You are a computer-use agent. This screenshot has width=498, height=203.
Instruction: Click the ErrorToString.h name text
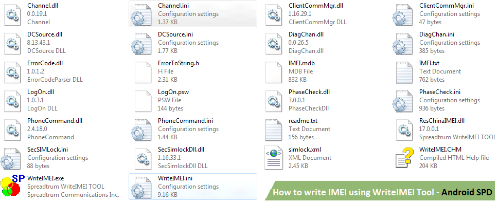click(179, 63)
